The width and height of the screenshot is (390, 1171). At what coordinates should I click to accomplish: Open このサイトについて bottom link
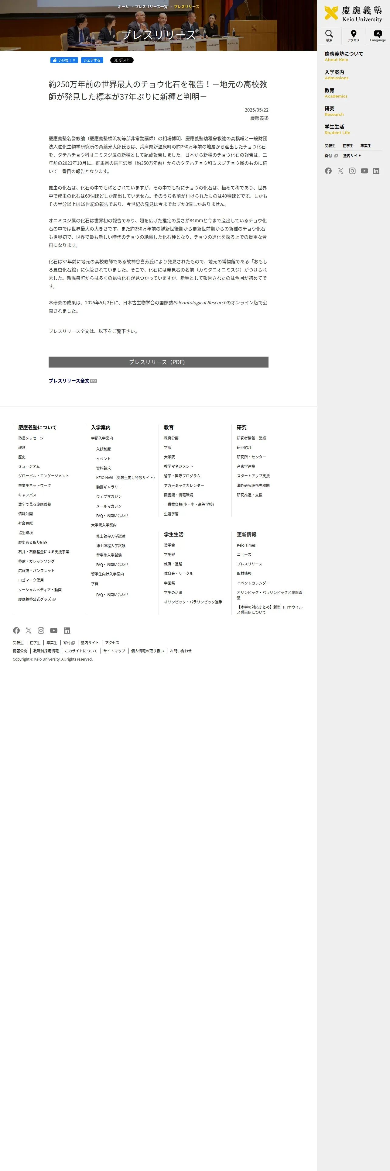81,651
